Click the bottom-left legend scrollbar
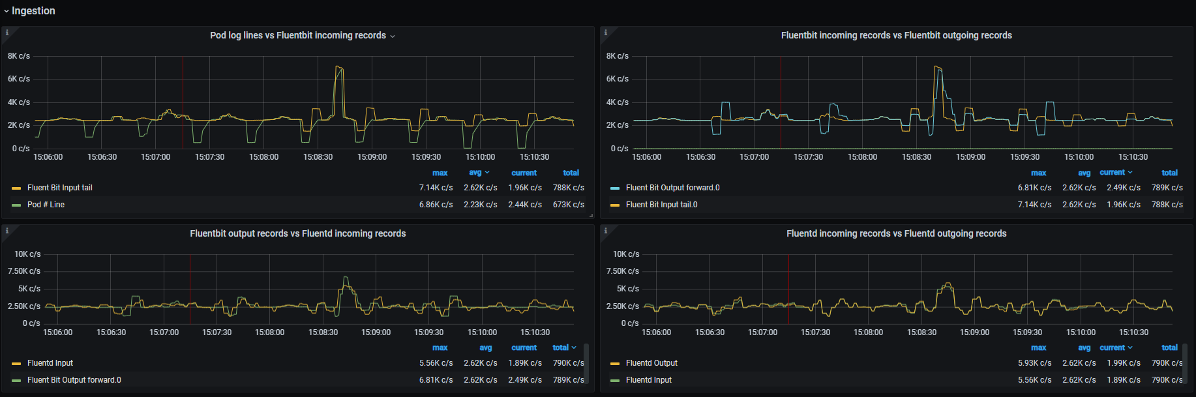The image size is (1196, 397). click(586, 364)
